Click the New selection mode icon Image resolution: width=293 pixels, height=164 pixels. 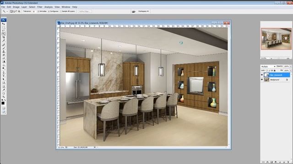tap(11, 11)
